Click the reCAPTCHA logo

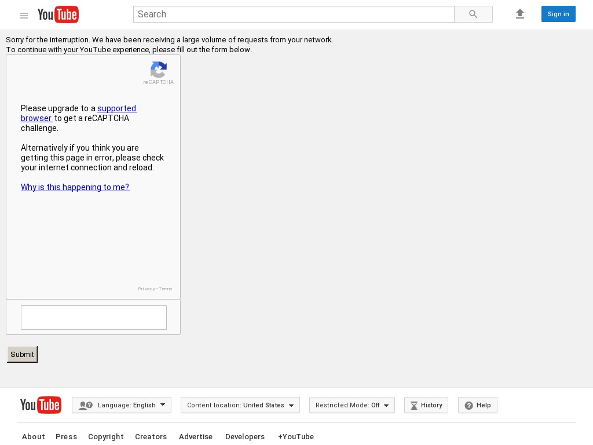(158, 70)
